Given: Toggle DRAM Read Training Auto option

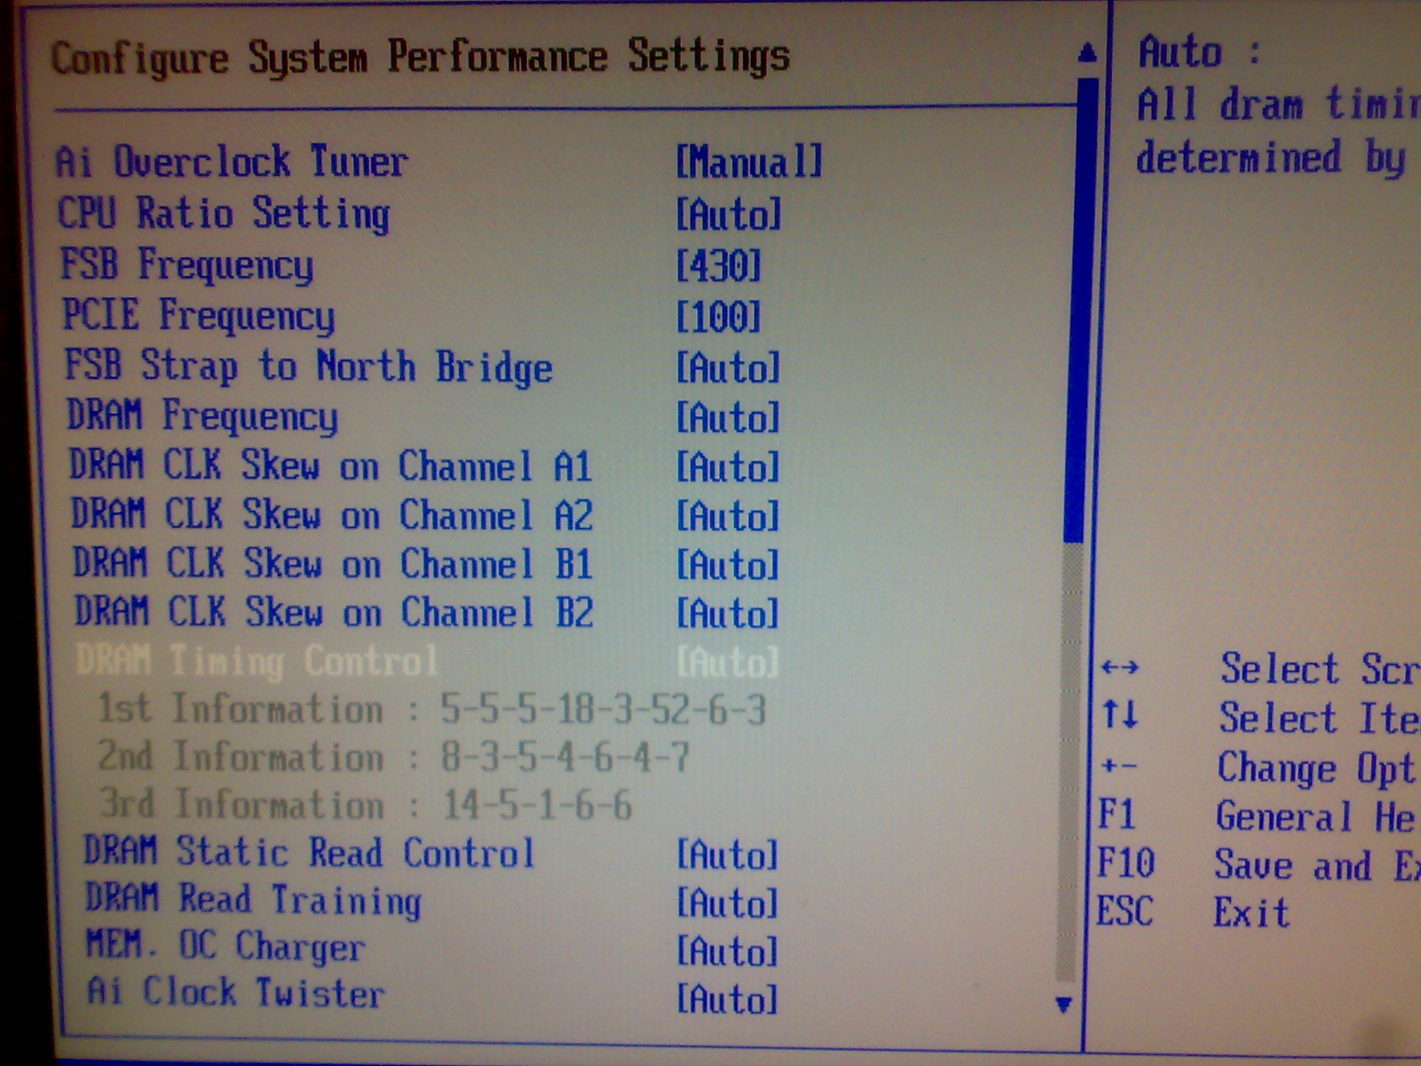Looking at the screenshot, I should pyautogui.click(x=727, y=903).
